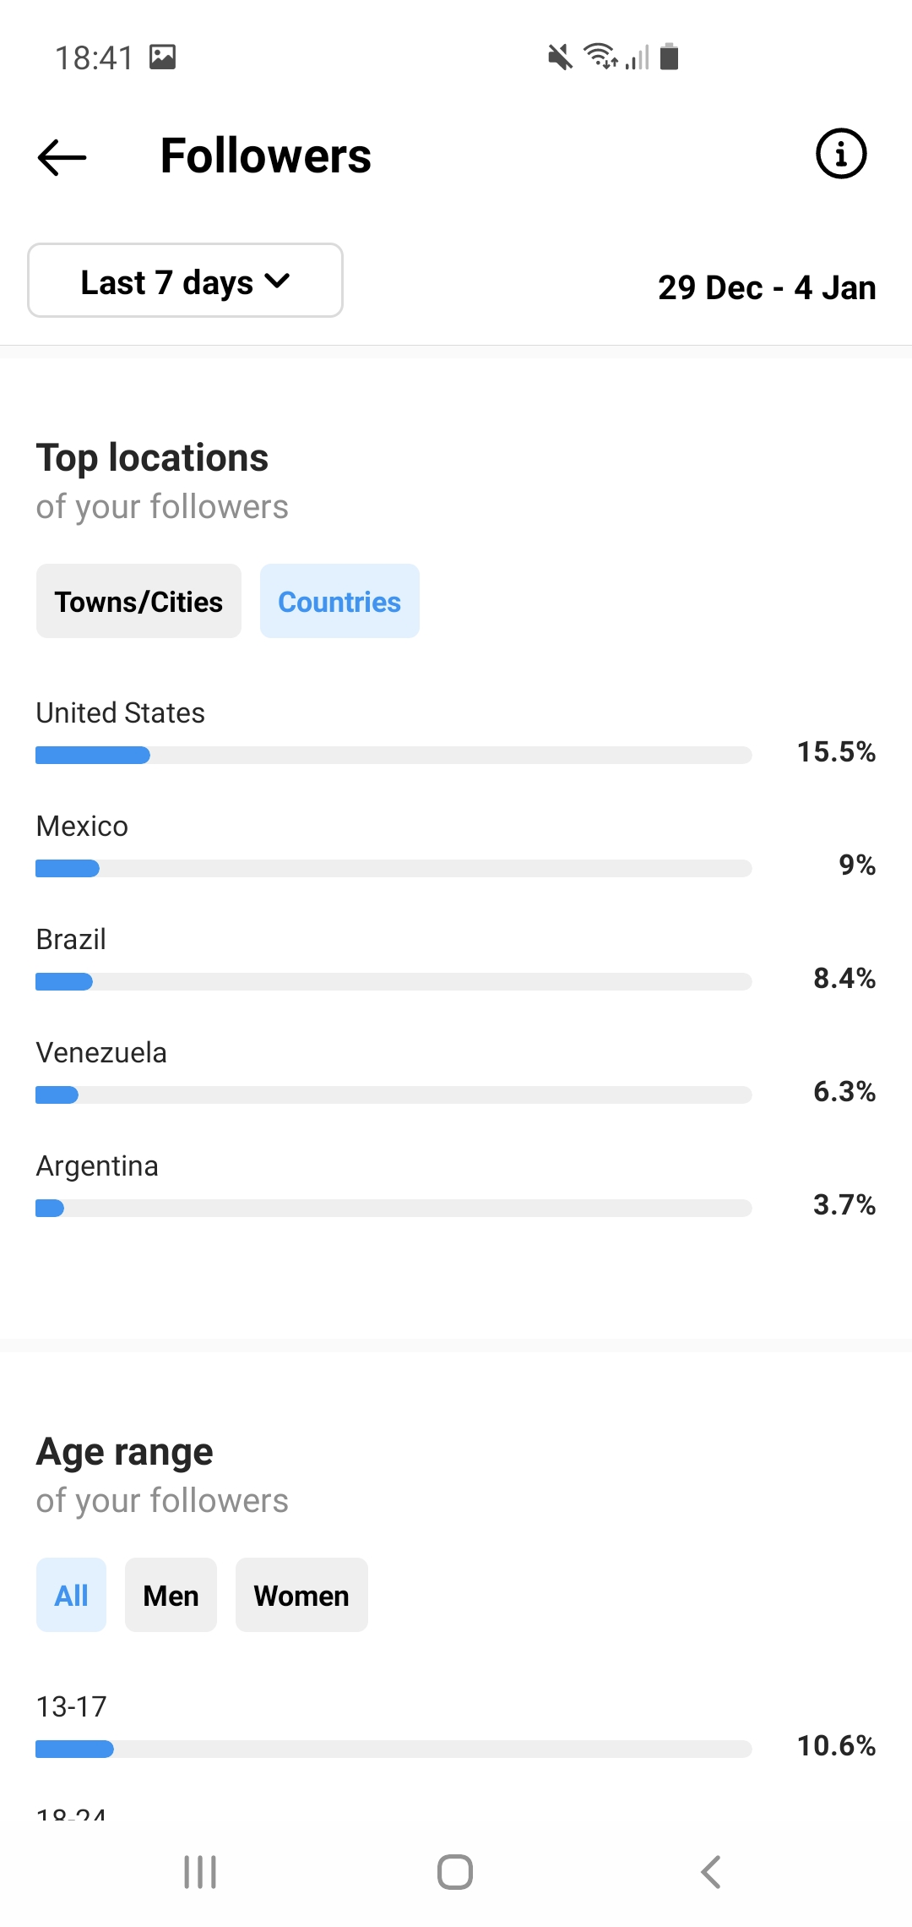Open the Last 7 days dropdown
This screenshot has width=912, height=1927.
186,281
